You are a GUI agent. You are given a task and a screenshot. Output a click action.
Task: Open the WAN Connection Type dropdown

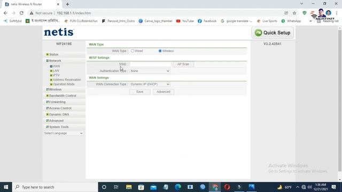tap(150, 84)
